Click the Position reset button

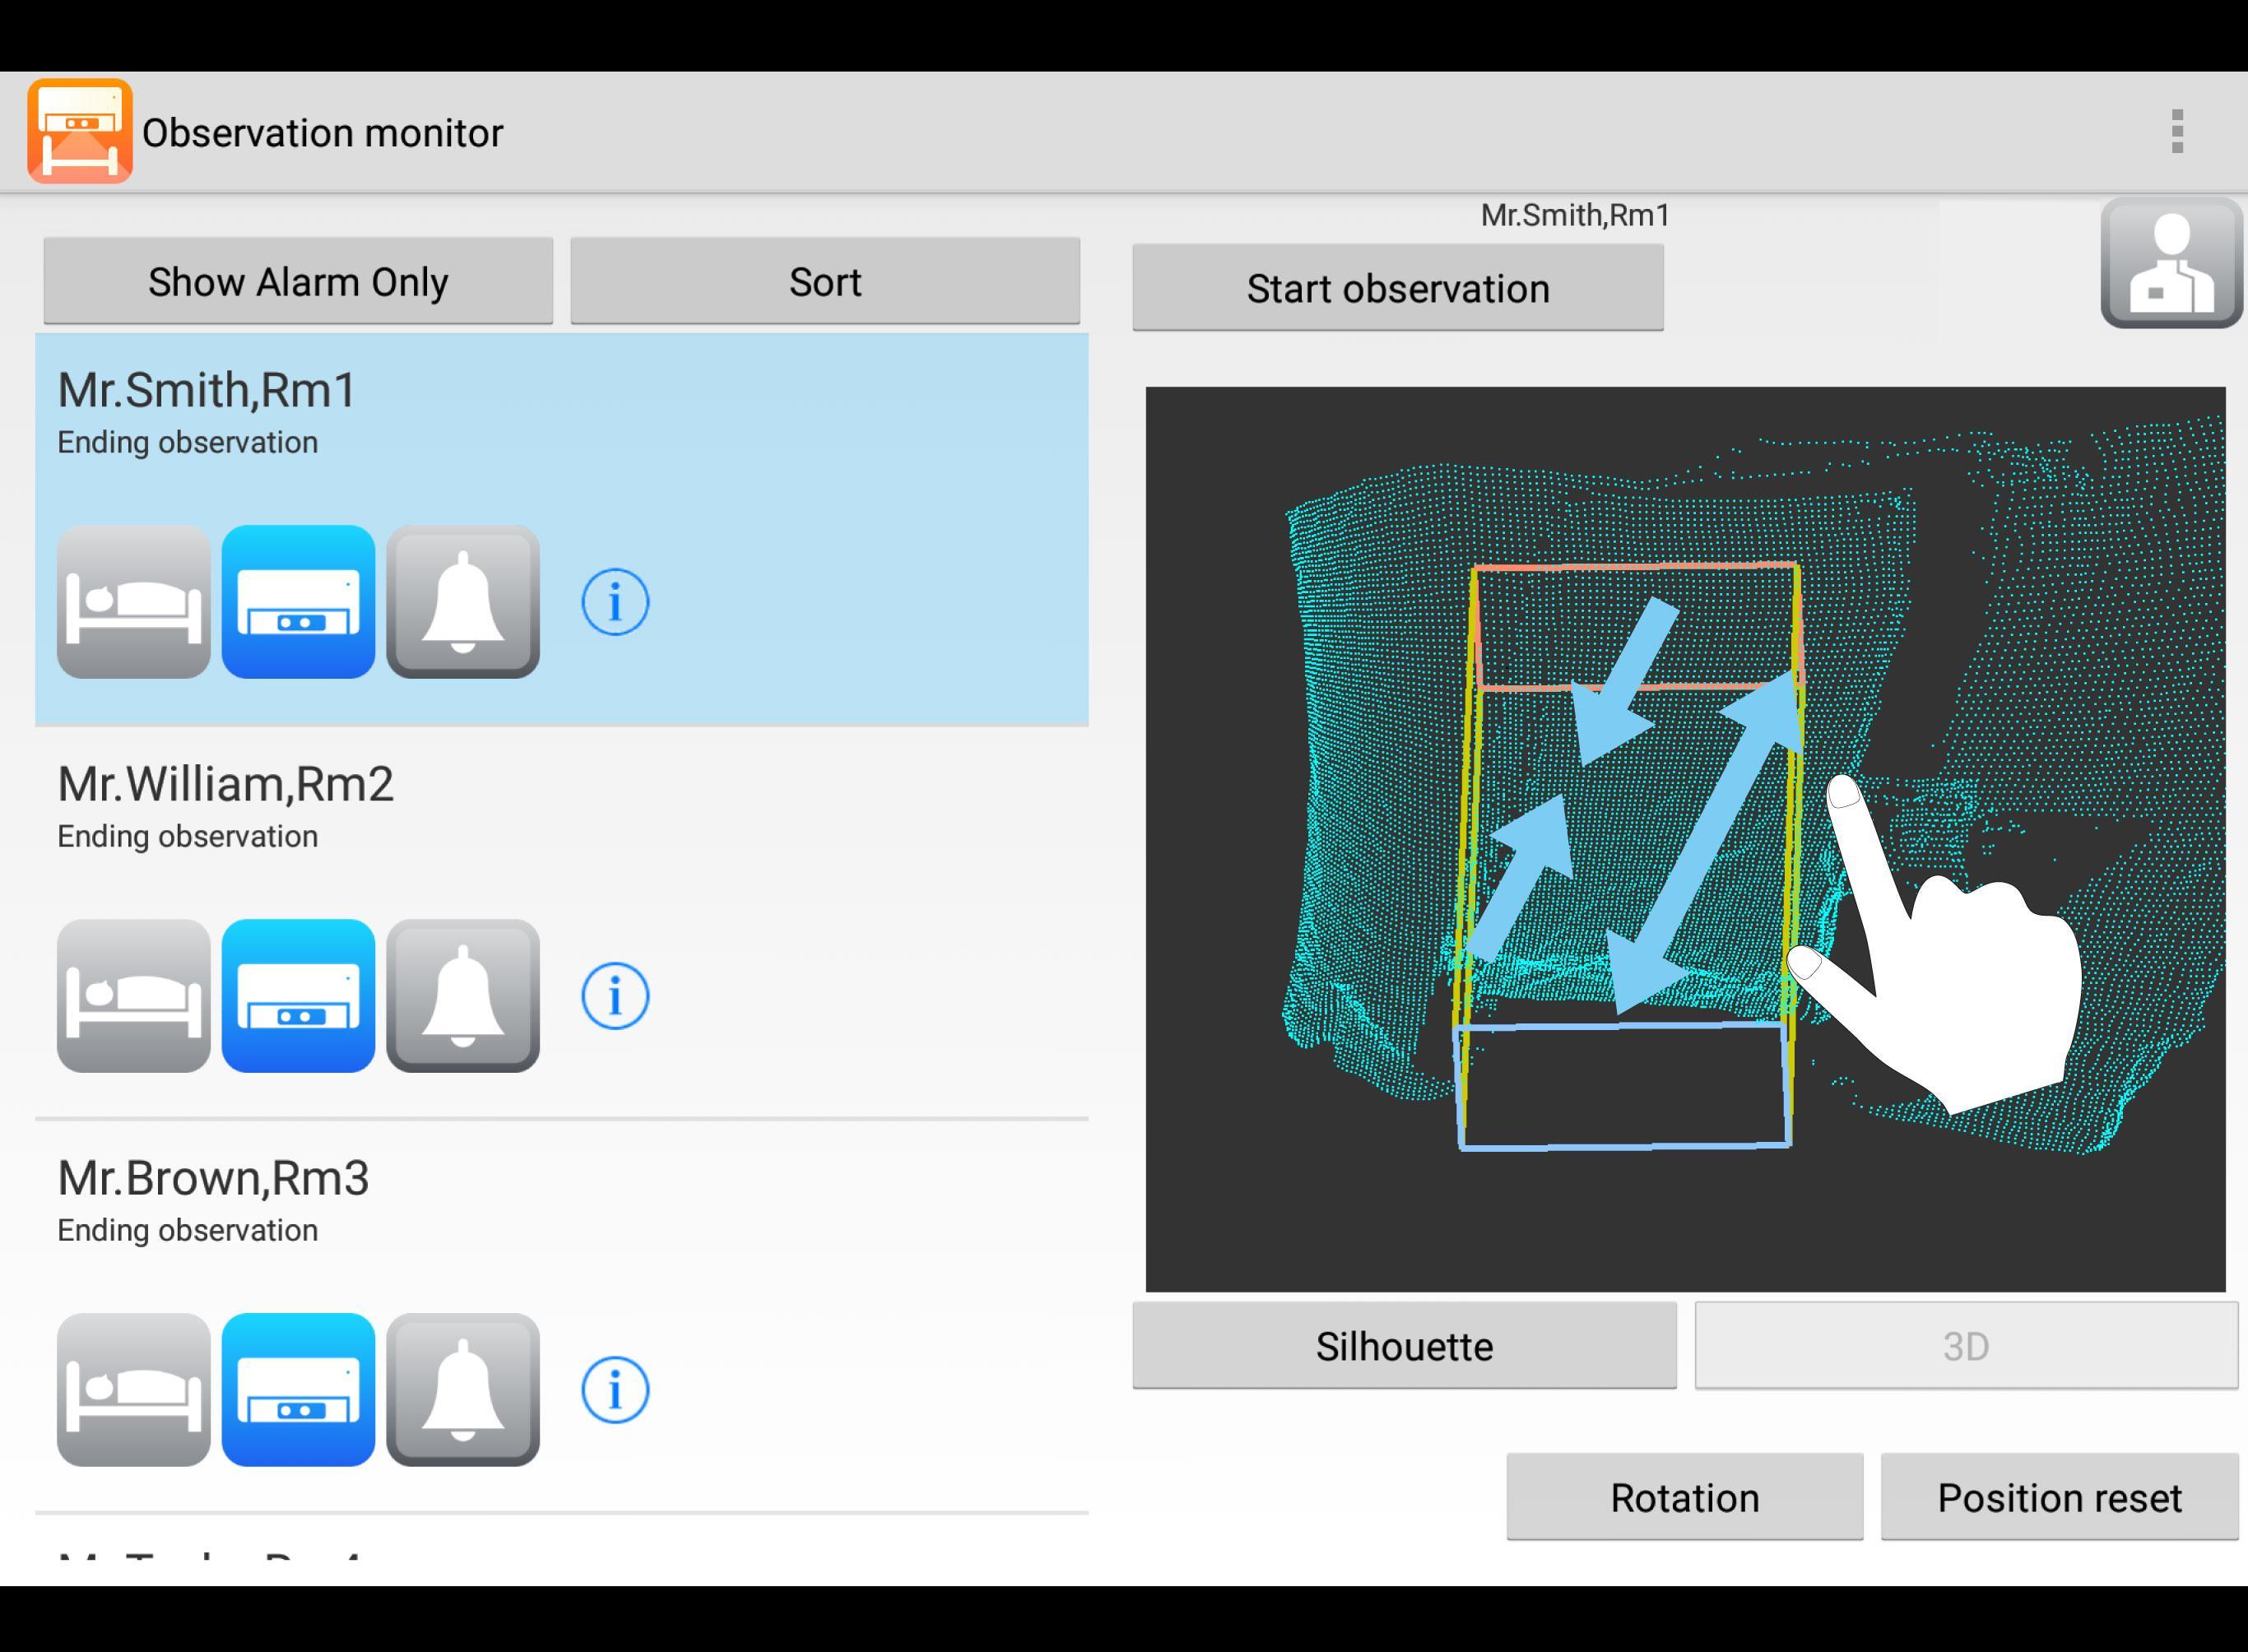(2059, 1497)
